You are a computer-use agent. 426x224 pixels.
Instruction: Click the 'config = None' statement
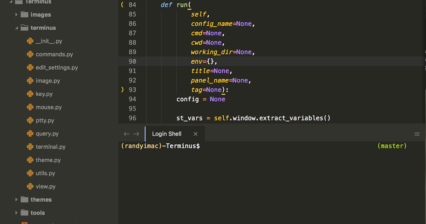click(201, 99)
